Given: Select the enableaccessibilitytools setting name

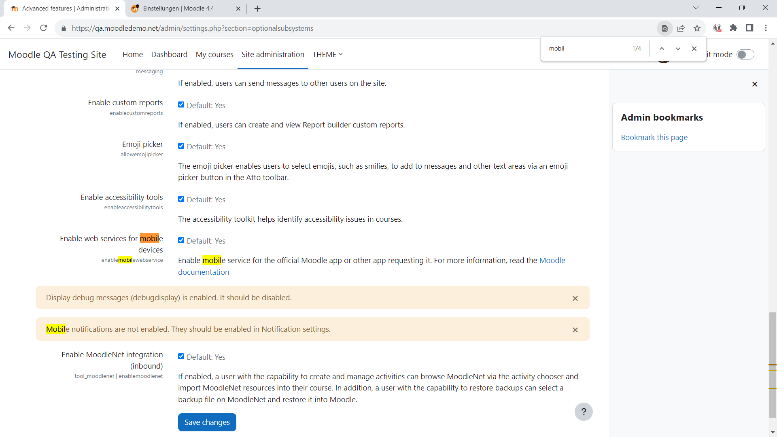Looking at the screenshot, I should (133, 207).
